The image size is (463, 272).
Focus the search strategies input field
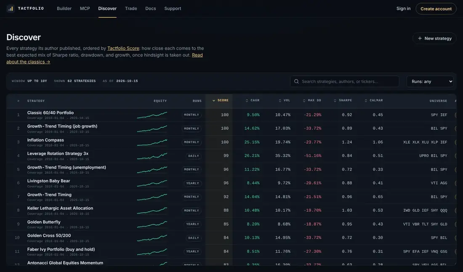(x=345, y=81)
